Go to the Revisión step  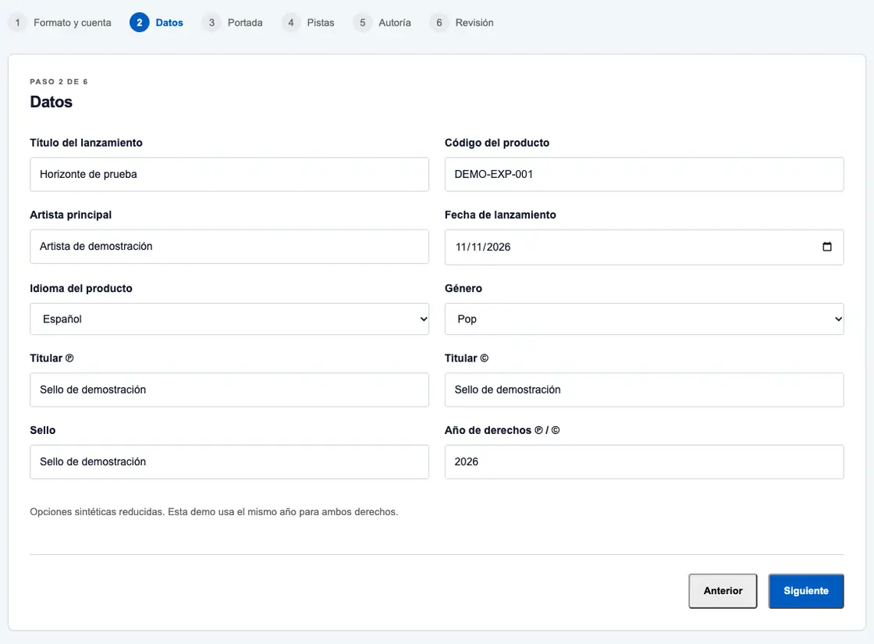click(461, 23)
